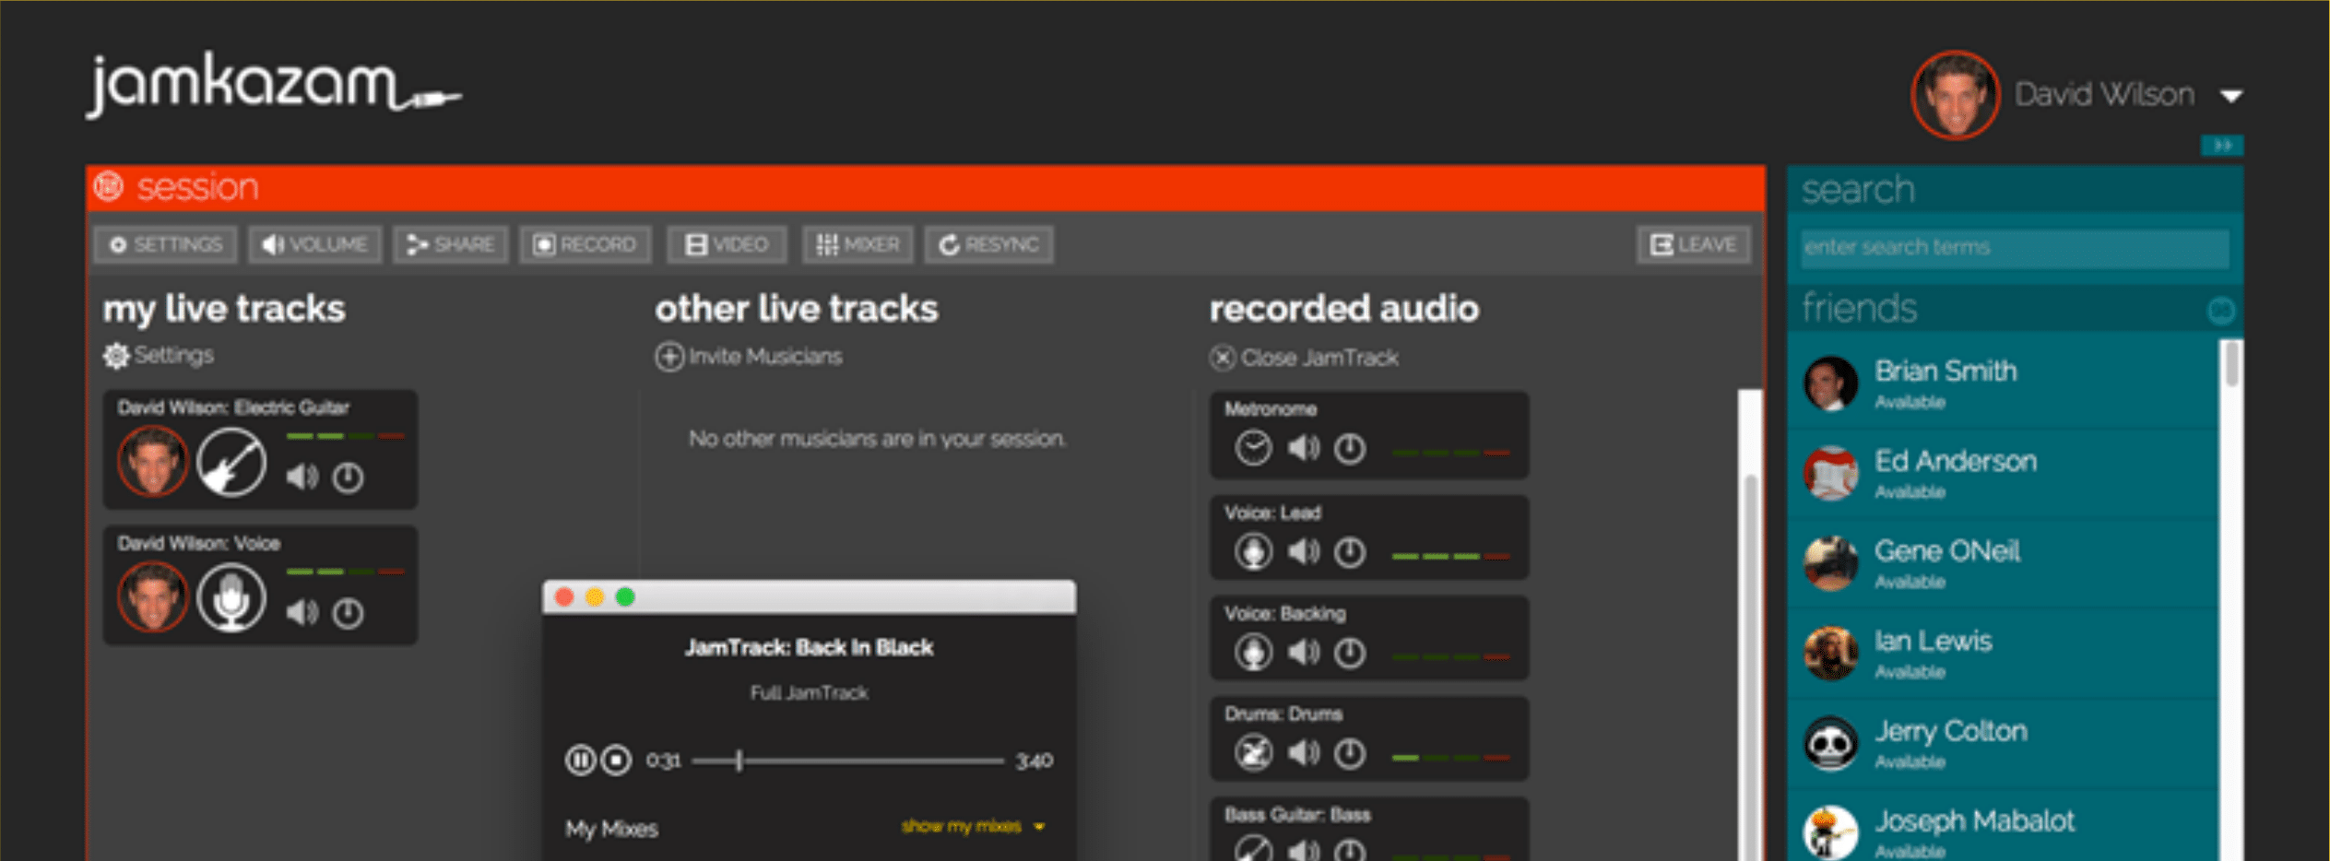Screen dimensions: 2330x861
Task: Click the microphone icon on the Voice track
Action: tap(232, 597)
